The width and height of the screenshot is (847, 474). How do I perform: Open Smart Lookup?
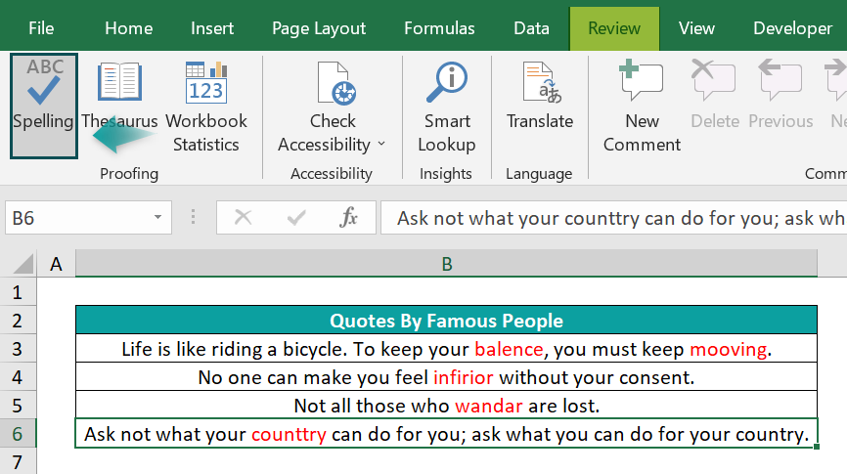[x=447, y=107]
